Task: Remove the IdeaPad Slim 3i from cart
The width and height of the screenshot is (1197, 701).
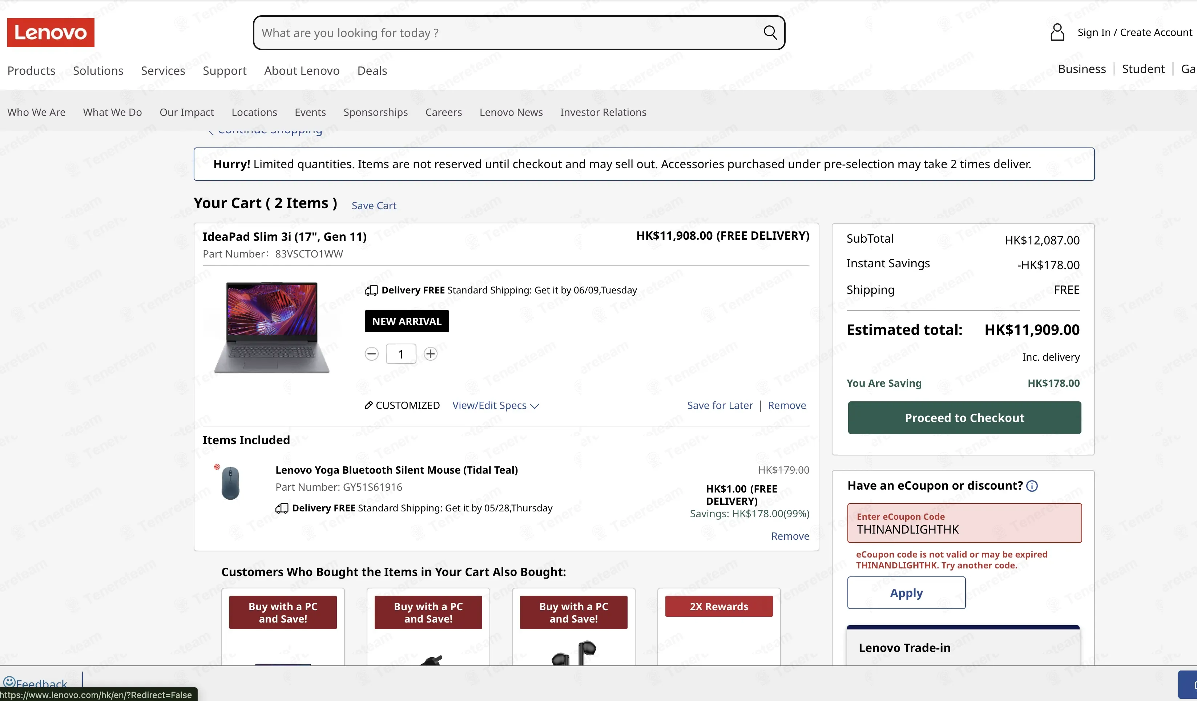Action: [x=787, y=405]
